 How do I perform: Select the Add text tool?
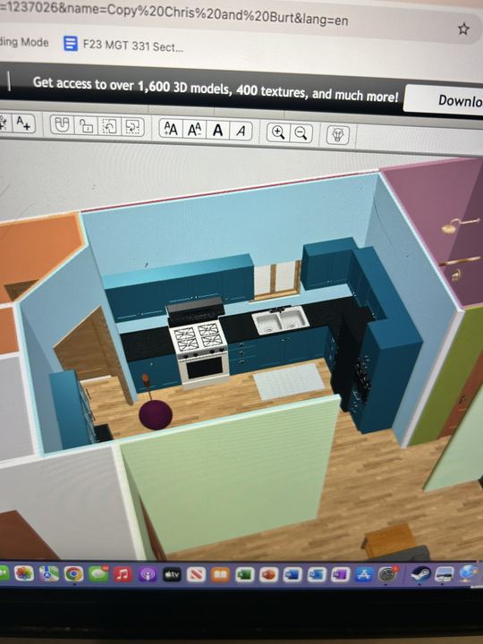[23, 123]
